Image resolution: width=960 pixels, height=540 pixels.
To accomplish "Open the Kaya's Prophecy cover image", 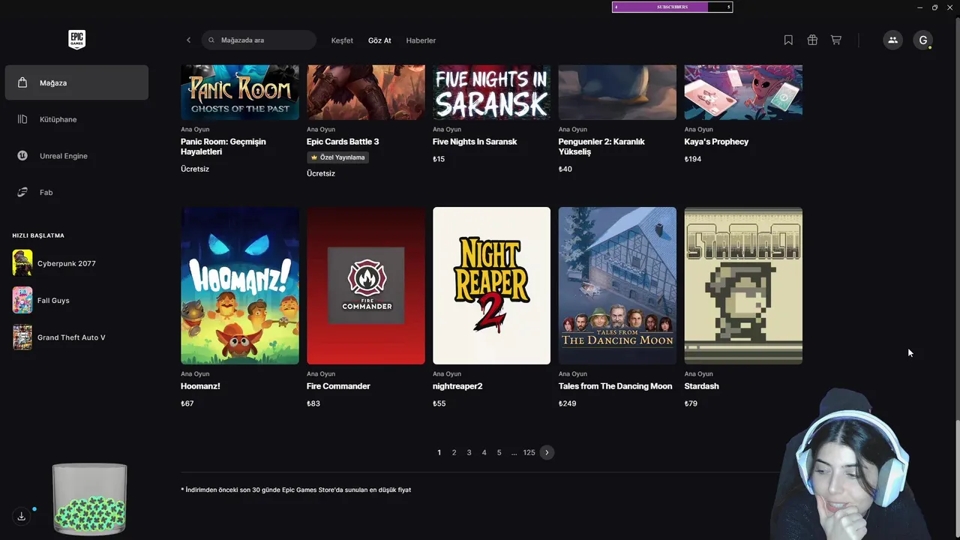I will click(743, 92).
